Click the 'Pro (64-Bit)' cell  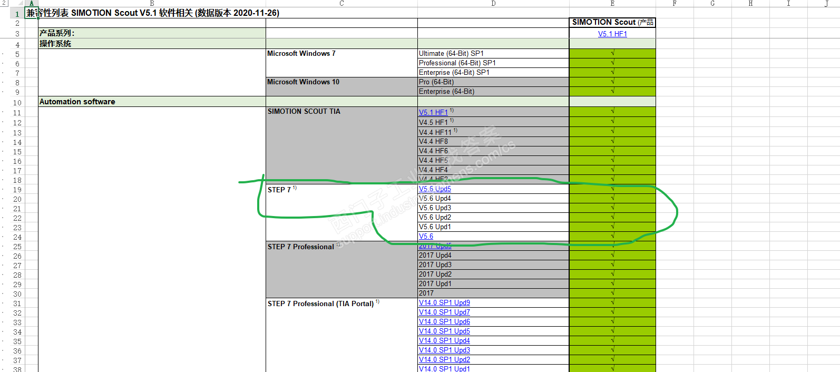[x=493, y=82]
